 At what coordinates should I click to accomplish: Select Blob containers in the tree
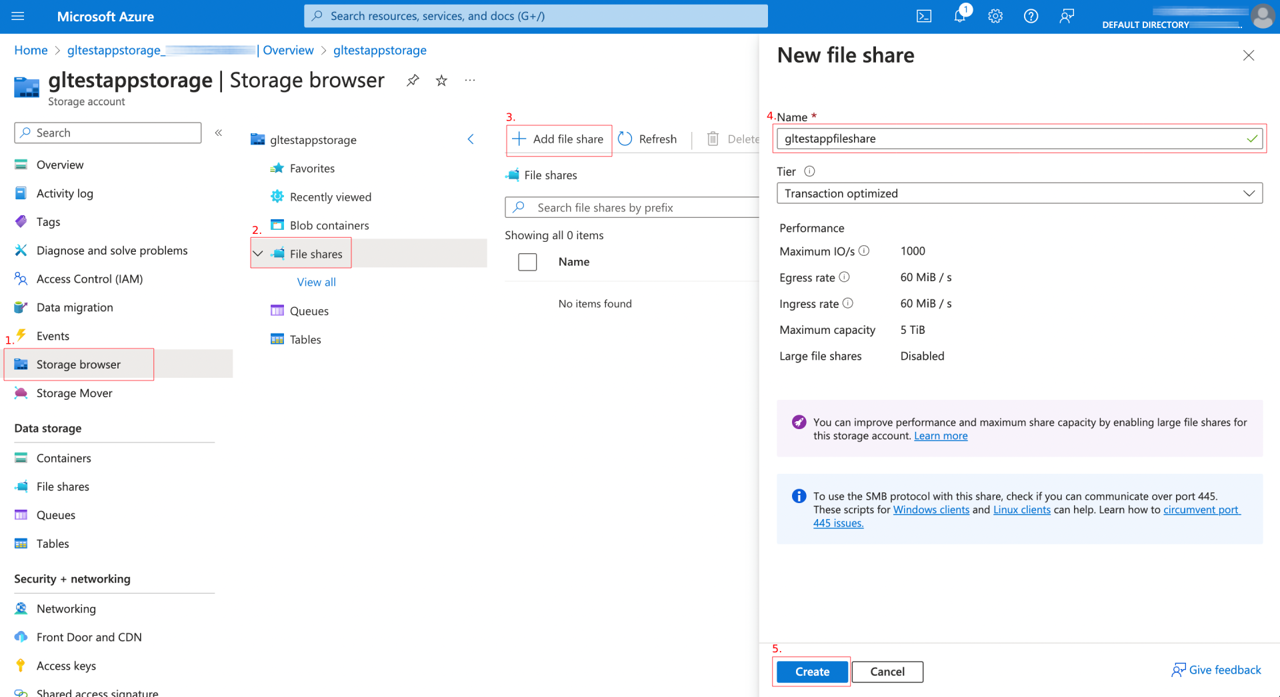click(x=329, y=226)
